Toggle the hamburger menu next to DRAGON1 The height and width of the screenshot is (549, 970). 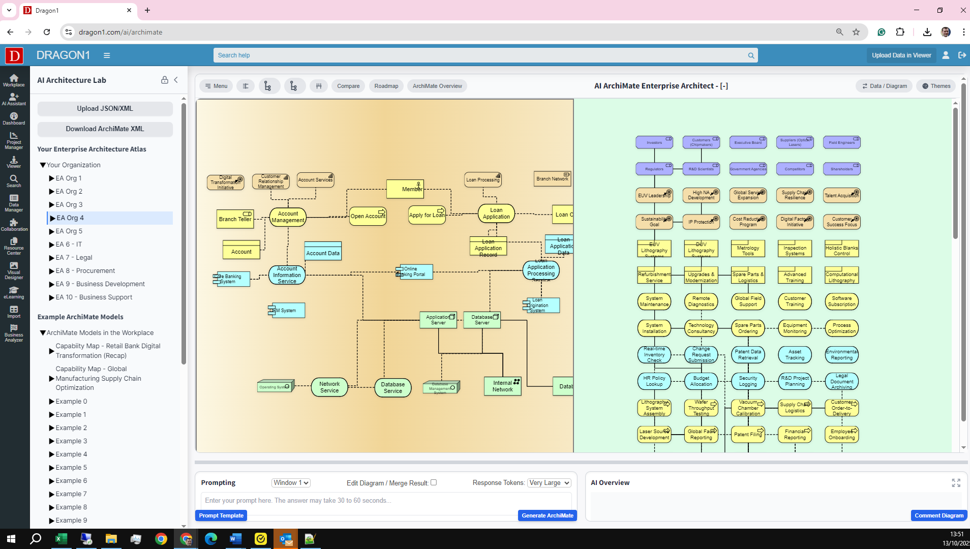107,55
